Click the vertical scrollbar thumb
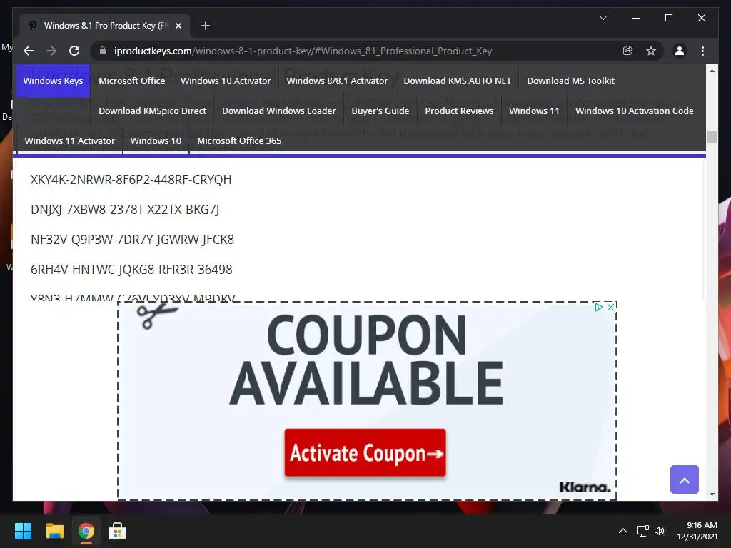 712,136
